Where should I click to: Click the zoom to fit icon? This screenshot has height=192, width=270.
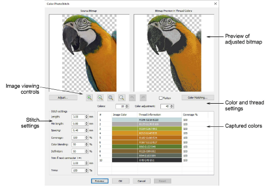[111, 98]
